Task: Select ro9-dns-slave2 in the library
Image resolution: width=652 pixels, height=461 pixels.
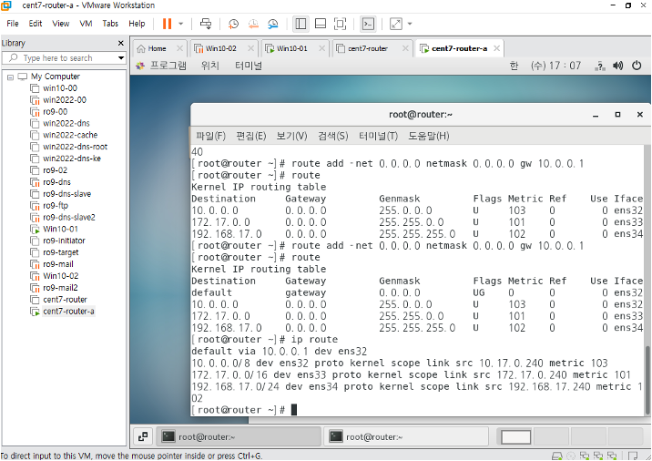Action: tap(69, 217)
